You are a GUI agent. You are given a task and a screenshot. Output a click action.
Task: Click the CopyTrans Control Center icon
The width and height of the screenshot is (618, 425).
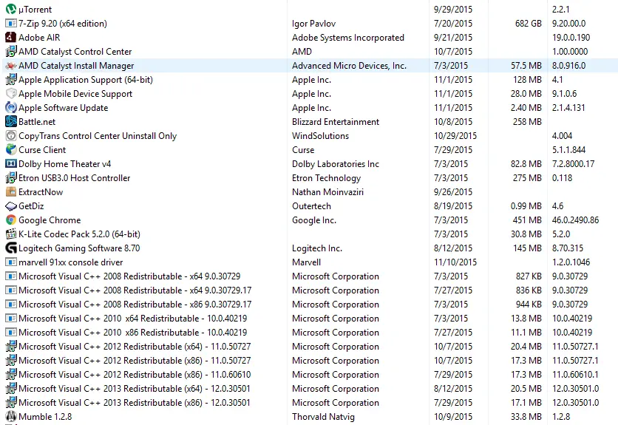11,135
